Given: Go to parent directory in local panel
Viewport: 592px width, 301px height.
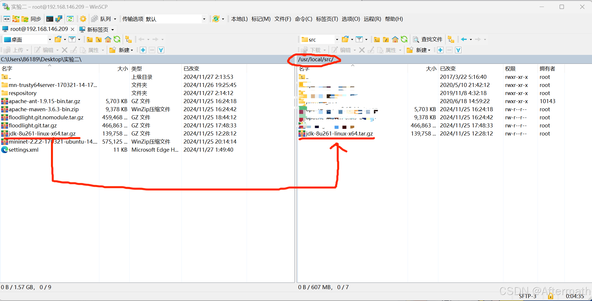Looking at the screenshot, I should 90,39.
